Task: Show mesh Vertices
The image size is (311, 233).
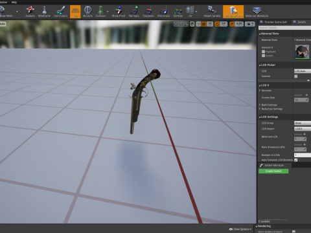Action: 178,12
